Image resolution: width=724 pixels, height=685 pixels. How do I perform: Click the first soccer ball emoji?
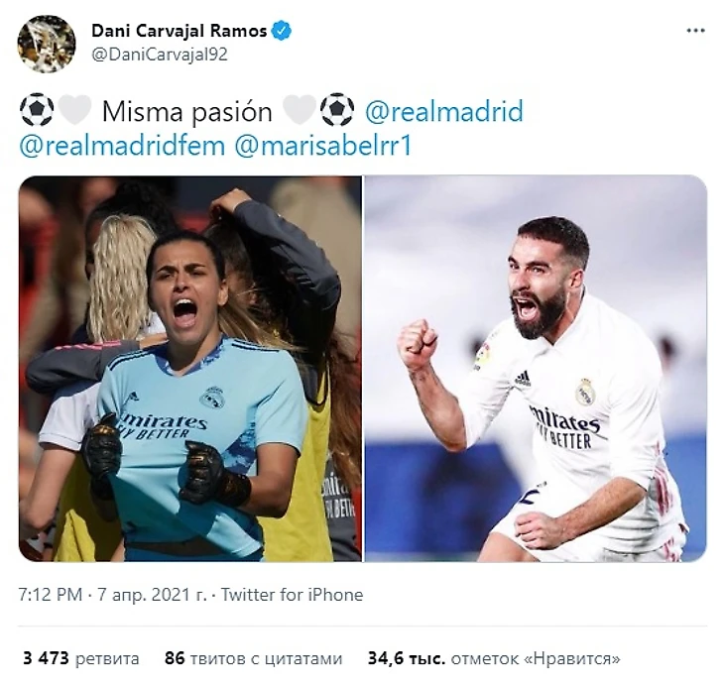[37, 111]
